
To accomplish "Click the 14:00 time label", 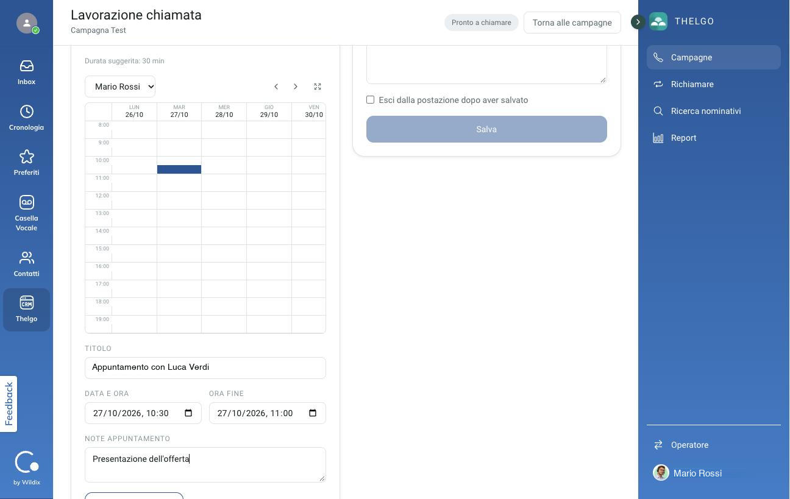I will click(x=102, y=231).
